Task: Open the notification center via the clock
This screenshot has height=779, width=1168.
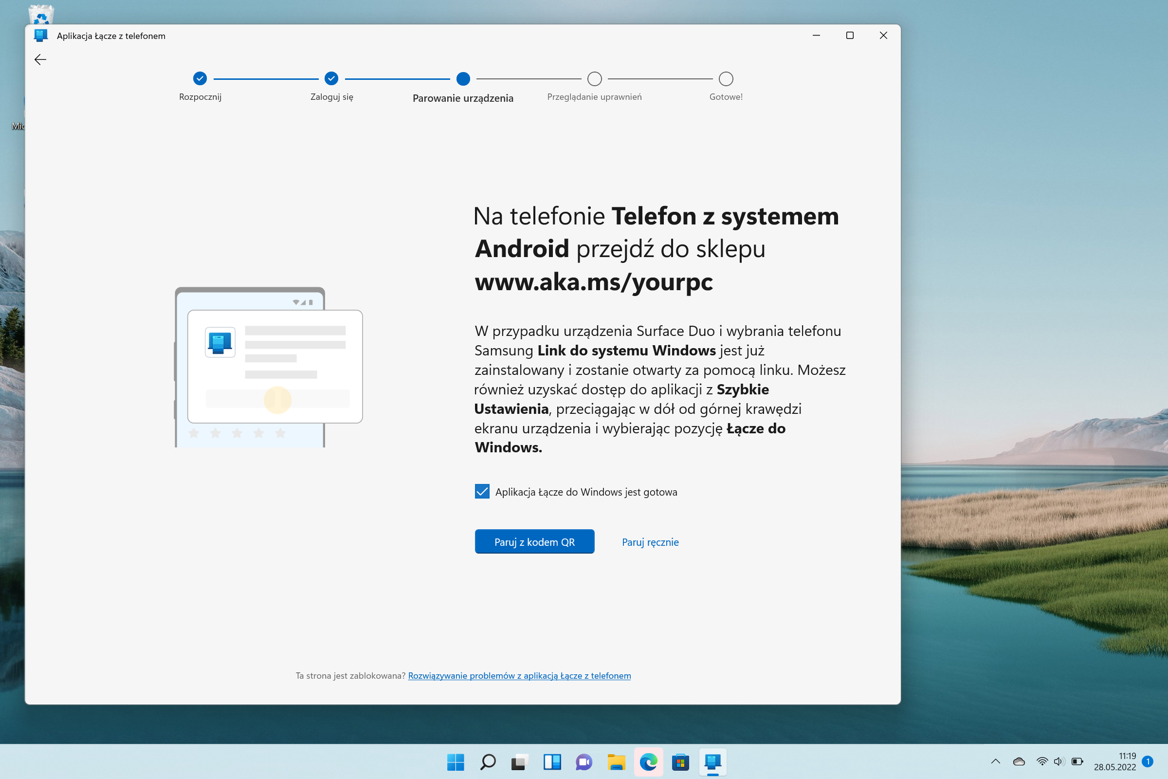Action: point(1115,761)
